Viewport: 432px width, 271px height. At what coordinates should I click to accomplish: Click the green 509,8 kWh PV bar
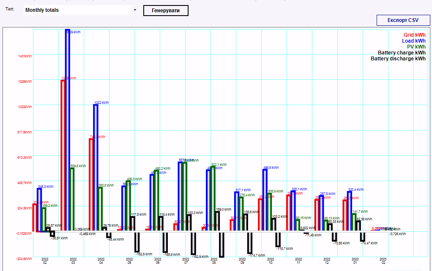click(x=72, y=199)
